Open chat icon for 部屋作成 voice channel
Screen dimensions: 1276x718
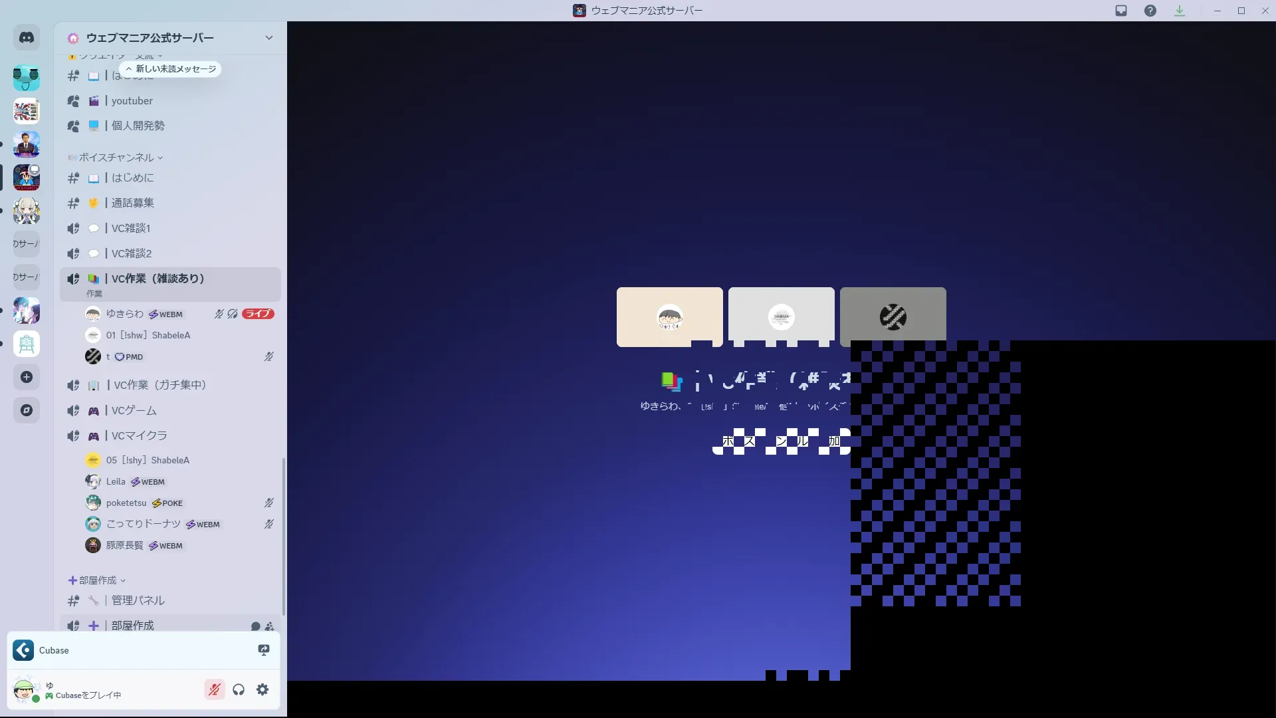[x=255, y=626]
